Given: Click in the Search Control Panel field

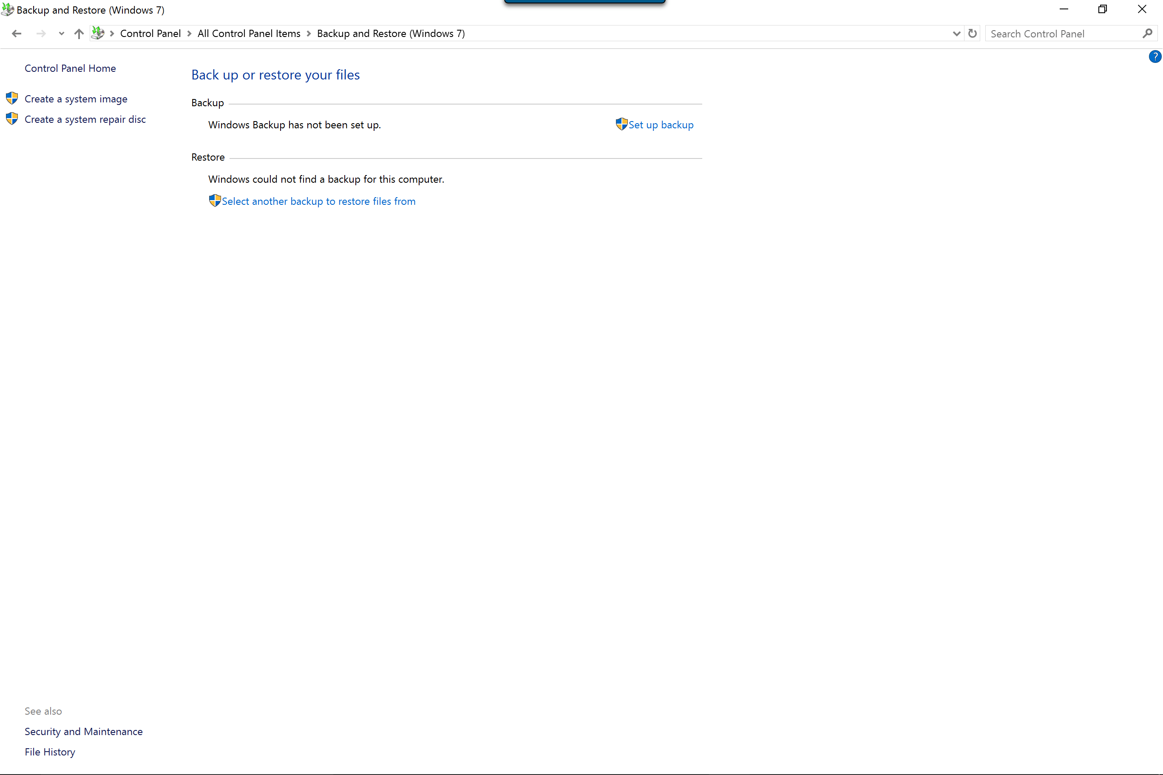Looking at the screenshot, I should click(x=1063, y=34).
